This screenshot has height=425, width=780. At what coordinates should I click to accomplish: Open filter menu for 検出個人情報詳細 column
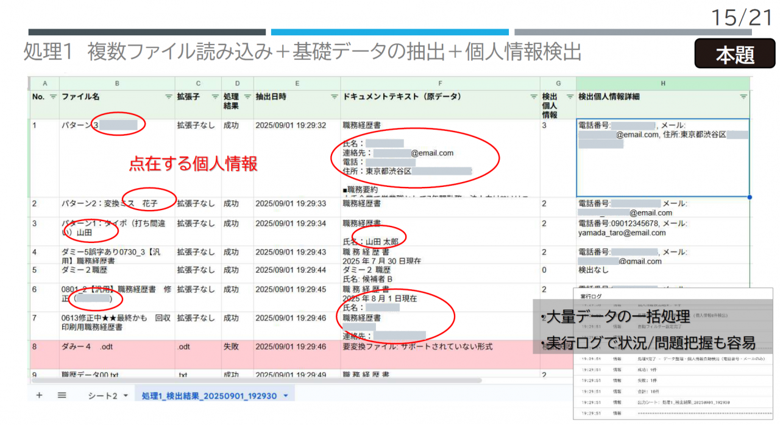[743, 97]
